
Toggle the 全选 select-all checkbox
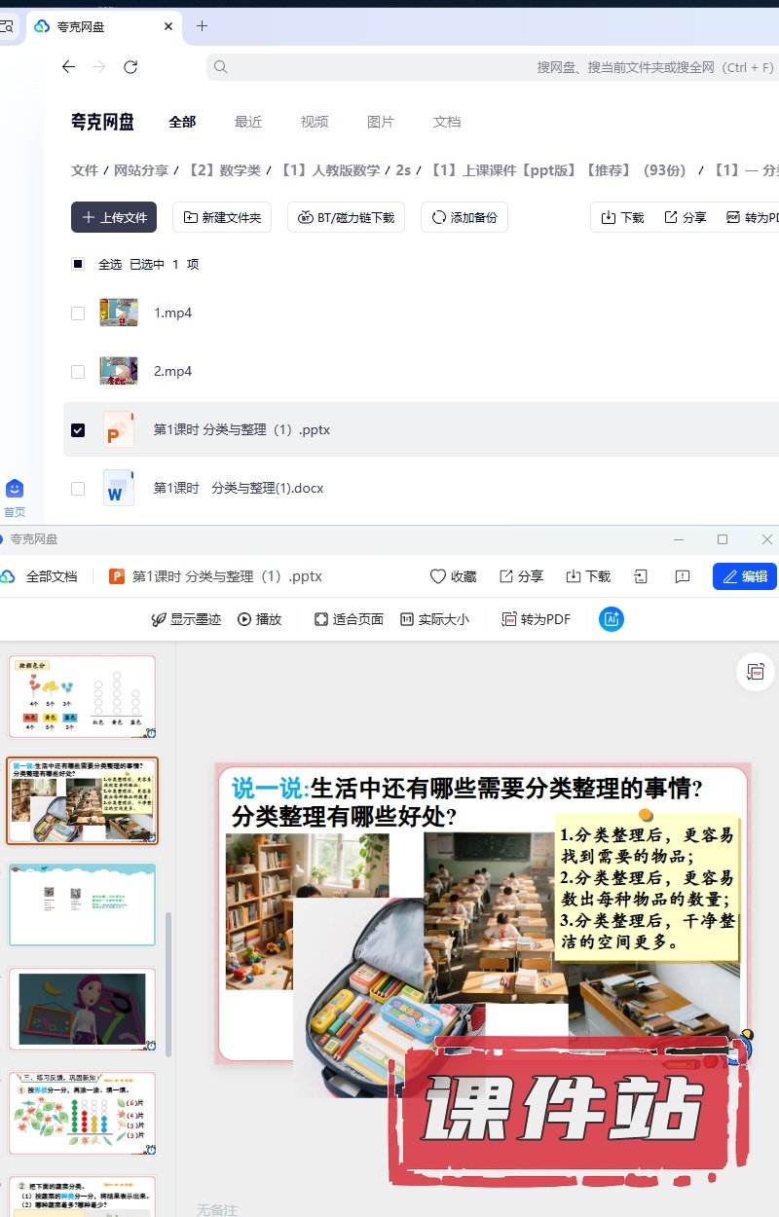[78, 264]
